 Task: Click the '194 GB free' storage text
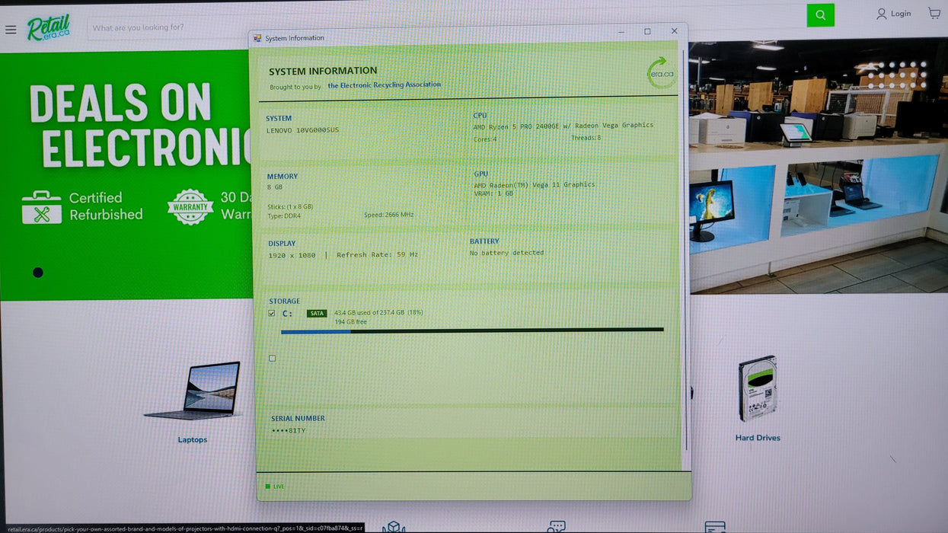click(350, 322)
